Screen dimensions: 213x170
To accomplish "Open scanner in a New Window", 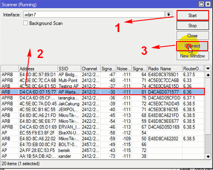I will click(193, 56).
